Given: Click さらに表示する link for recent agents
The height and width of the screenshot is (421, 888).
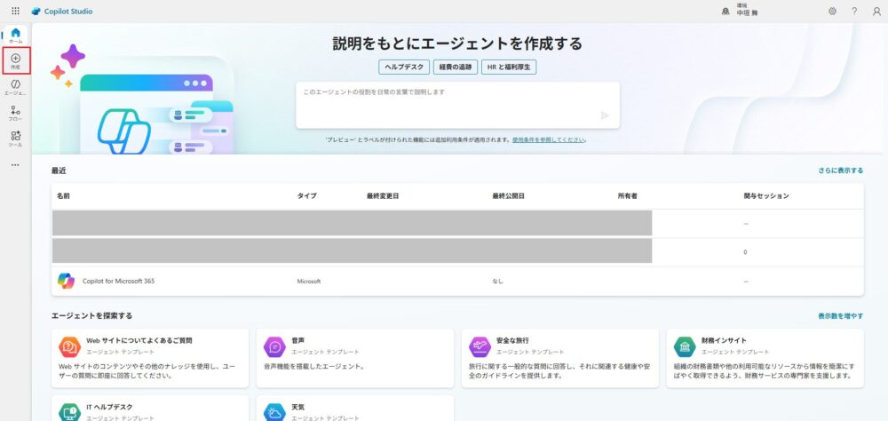Looking at the screenshot, I should tap(840, 170).
